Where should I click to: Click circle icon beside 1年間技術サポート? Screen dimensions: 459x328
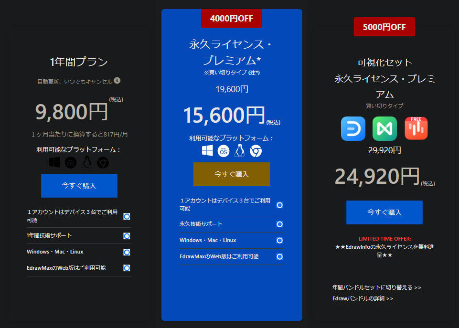(127, 236)
